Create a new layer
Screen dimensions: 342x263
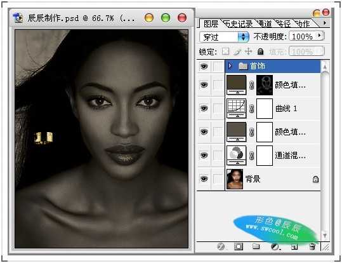(294, 247)
